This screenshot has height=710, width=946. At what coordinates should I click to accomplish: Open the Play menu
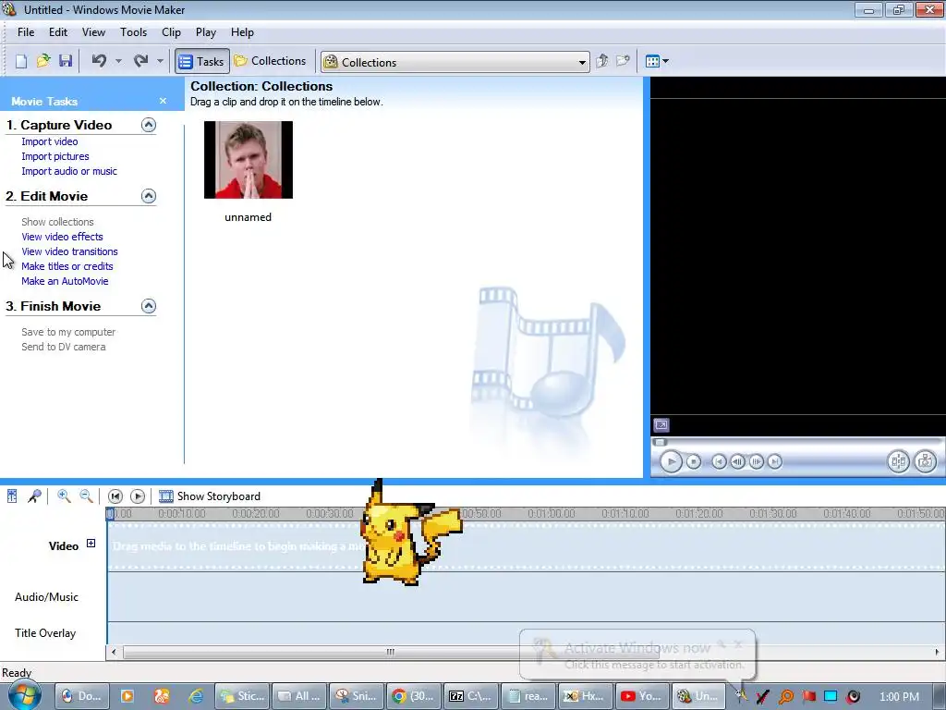click(206, 32)
